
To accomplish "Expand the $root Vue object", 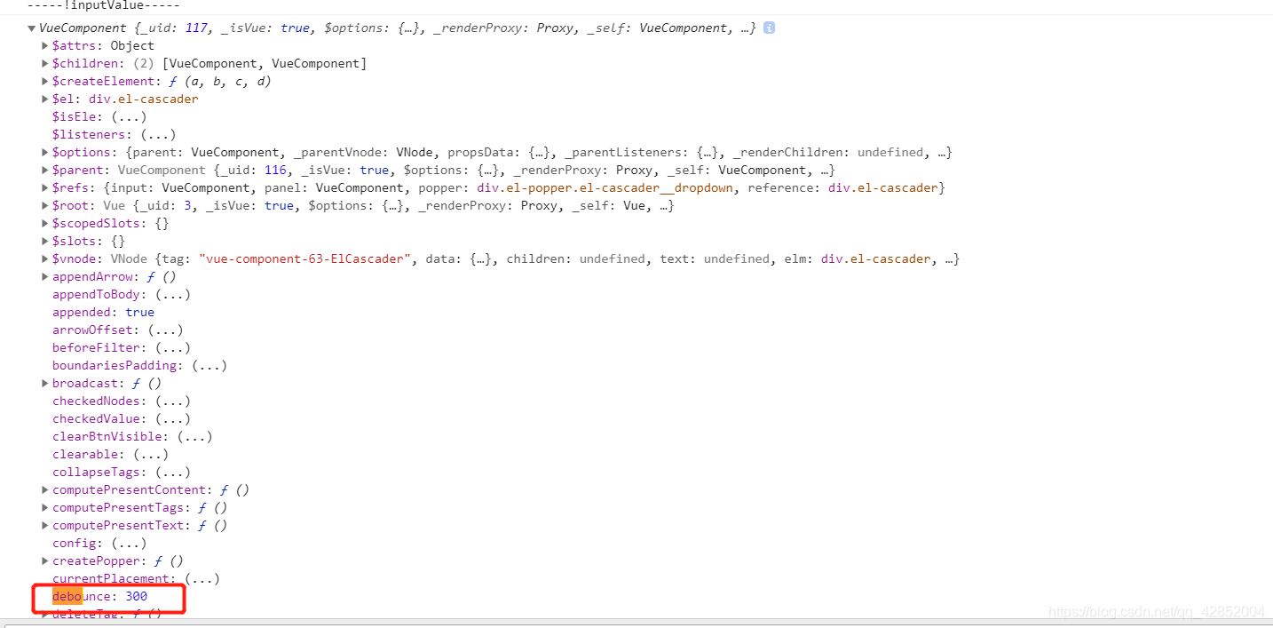I will 45,205.
